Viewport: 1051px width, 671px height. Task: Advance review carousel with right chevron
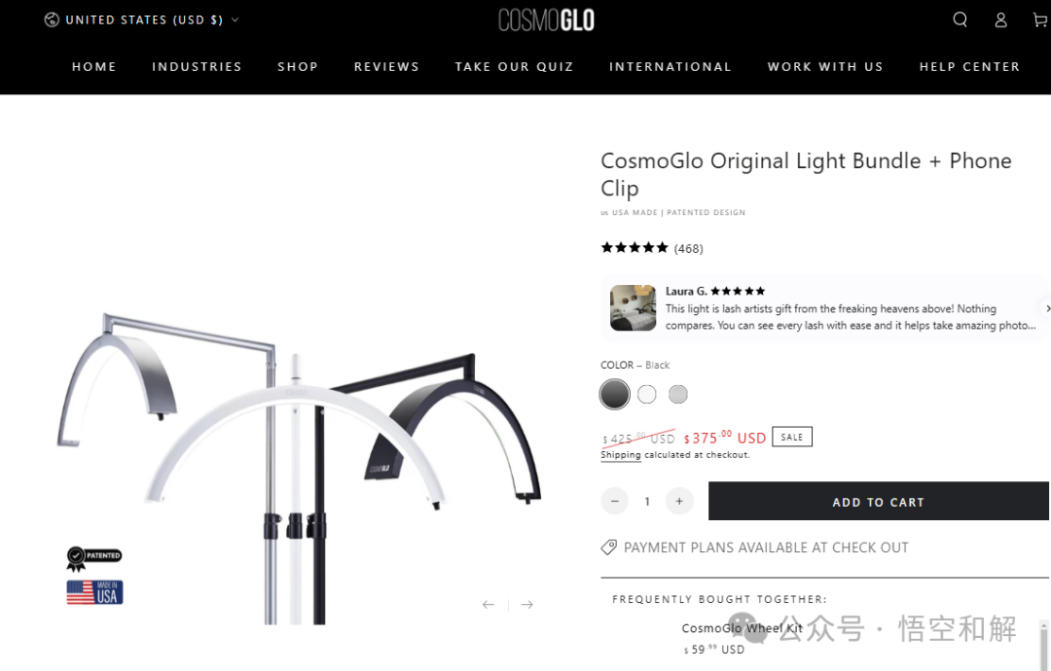1047,308
